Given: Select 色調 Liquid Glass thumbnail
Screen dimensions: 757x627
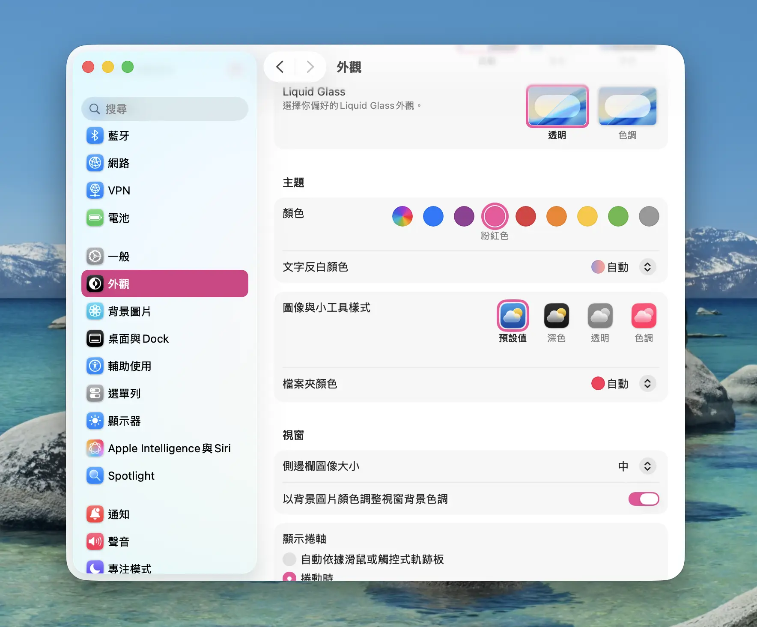Looking at the screenshot, I should point(627,106).
